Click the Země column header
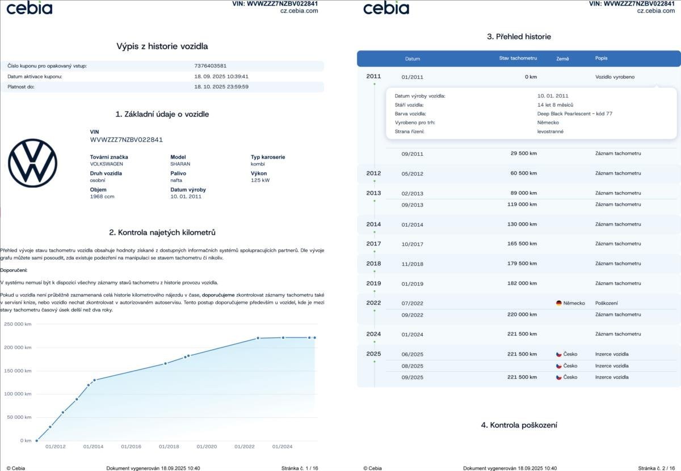681x471 pixels. click(562, 59)
